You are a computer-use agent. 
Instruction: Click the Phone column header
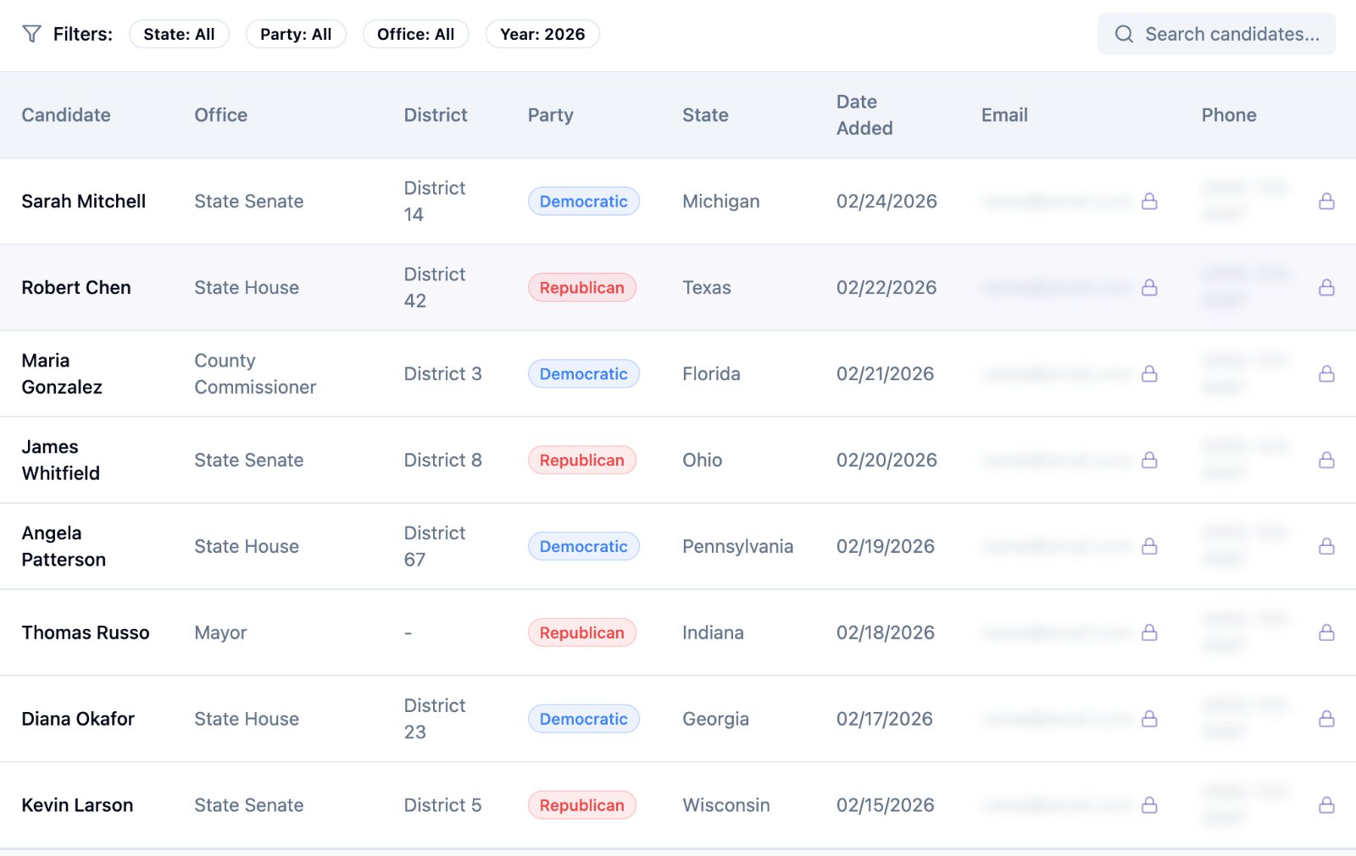click(x=1229, y=115)
